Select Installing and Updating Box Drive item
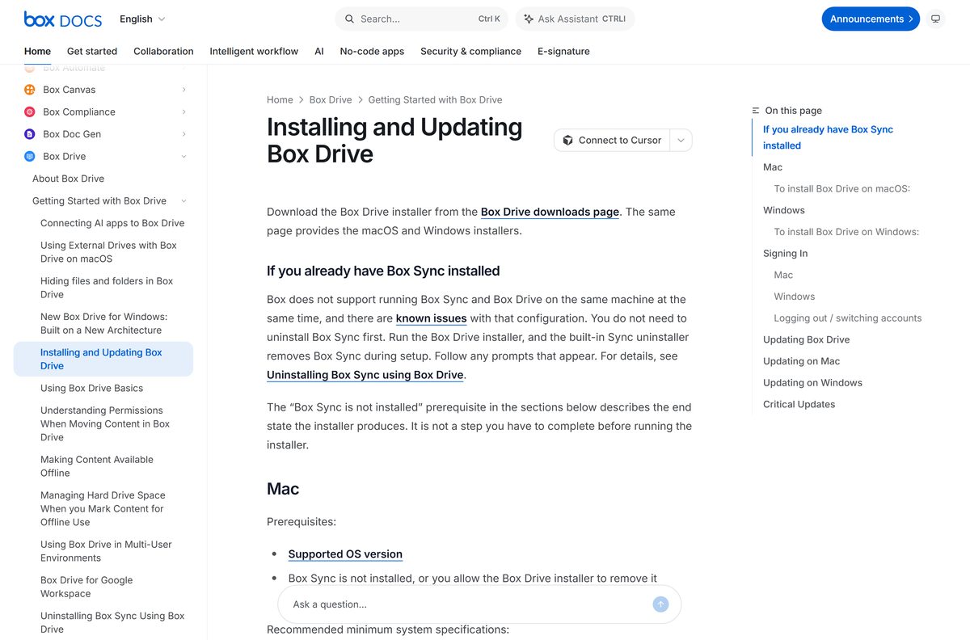The width and height of the screenshot is (970, 640). click(103, 359)
